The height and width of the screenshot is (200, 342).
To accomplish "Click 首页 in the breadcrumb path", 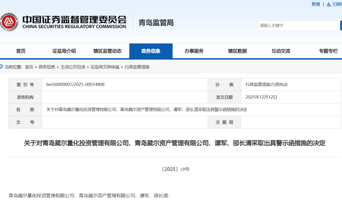I will [x=29, y=67].
